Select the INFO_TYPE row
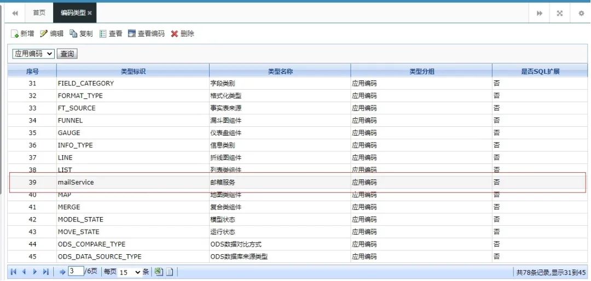The width and height of the screenshot is (591, 281). pyautogui.click(x=297, y=145)
